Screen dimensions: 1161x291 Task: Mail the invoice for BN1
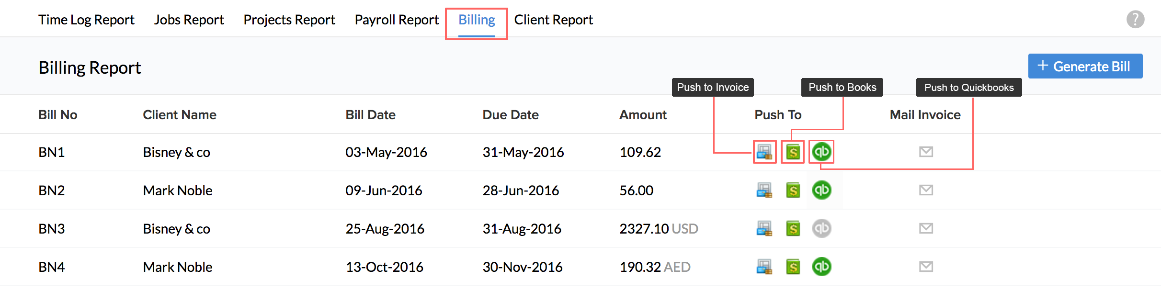(x=926, y=152)
